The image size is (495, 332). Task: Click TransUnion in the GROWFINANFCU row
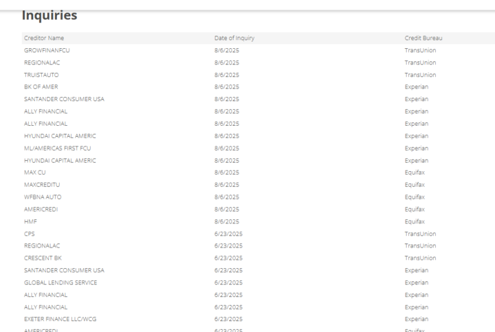click(x=420, y=50)
